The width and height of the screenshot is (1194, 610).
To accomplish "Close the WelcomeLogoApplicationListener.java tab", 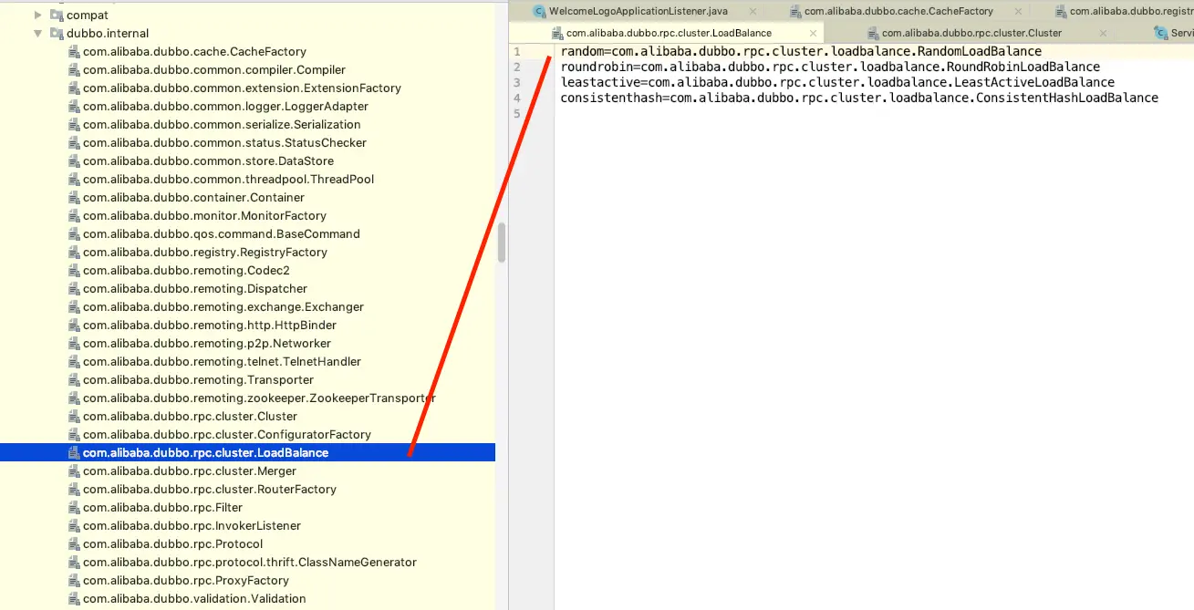I will 753,11.
